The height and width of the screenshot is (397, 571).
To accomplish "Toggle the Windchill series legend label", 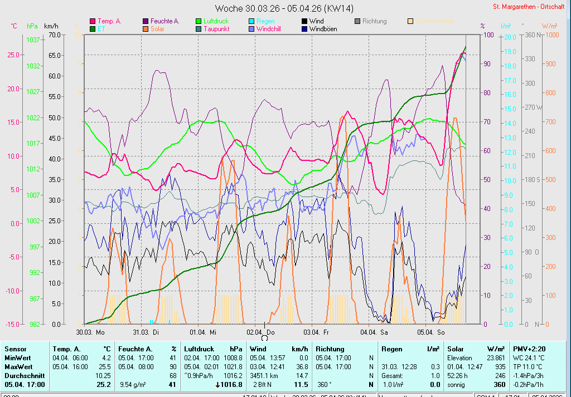I will tap(268, 29).
